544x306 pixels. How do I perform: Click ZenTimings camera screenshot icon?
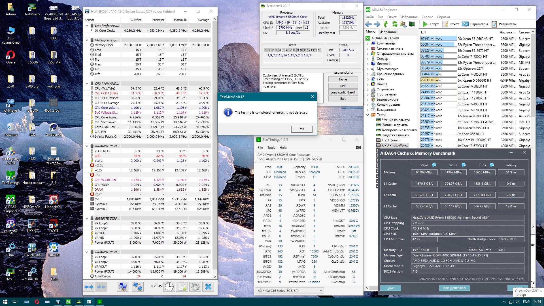tap(358, 147)
